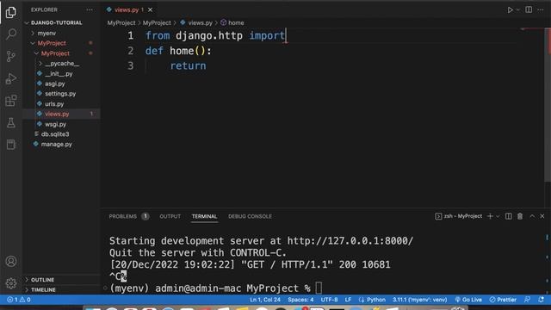
Task: Click home symbol breadcrumb
Action: click(x=236, y=23)
